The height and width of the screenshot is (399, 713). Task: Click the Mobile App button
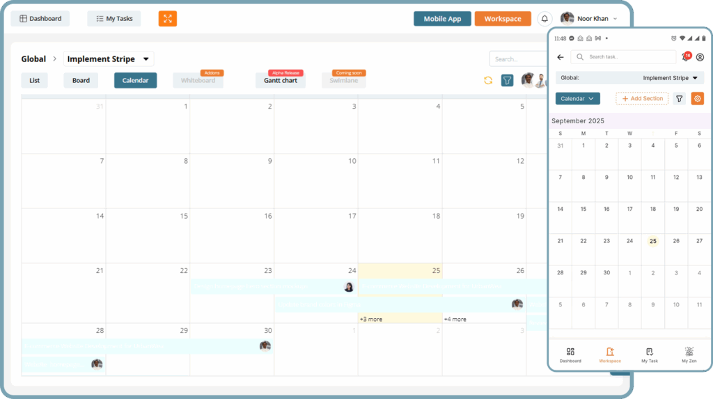click(442, 19)
